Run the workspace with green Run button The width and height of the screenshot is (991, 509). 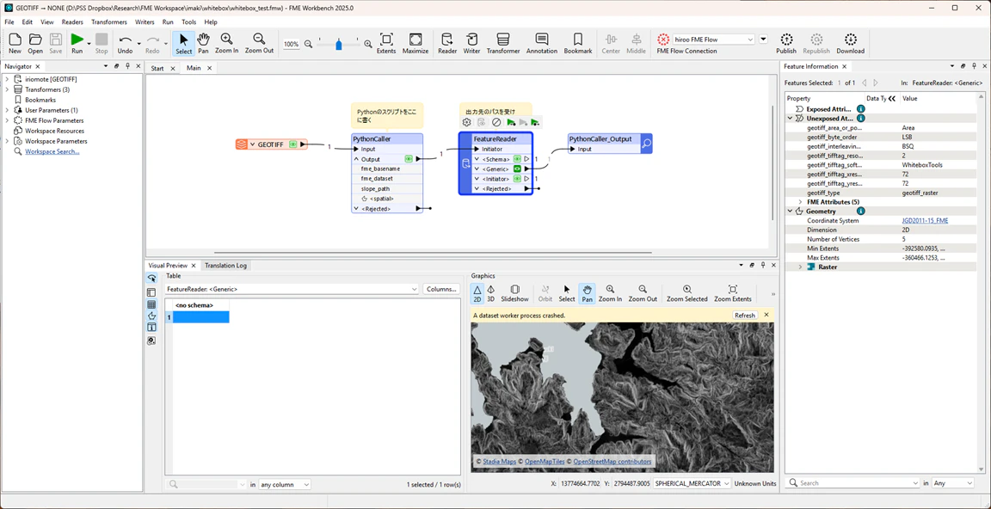click(77, 43)
